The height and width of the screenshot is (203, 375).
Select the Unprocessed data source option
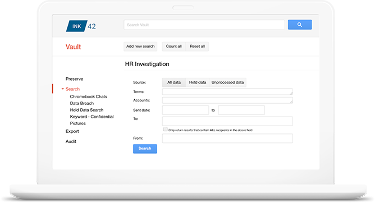(x=227, y=82)
